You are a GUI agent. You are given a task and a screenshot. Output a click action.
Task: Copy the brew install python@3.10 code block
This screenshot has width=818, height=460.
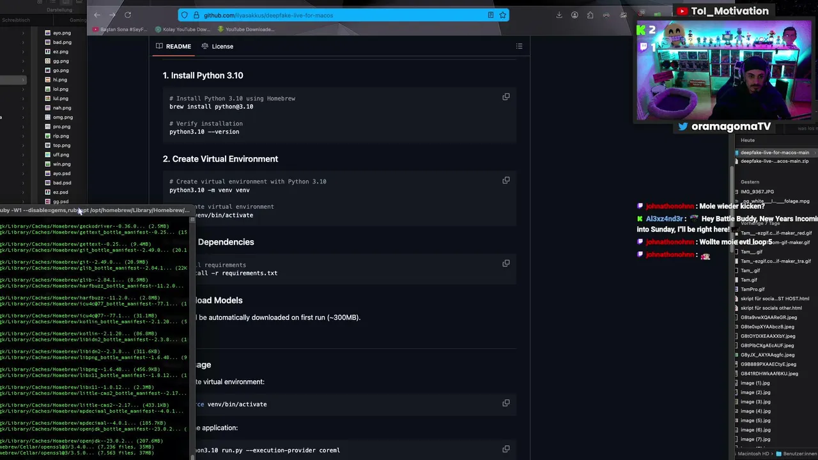(x=505, y=96)
